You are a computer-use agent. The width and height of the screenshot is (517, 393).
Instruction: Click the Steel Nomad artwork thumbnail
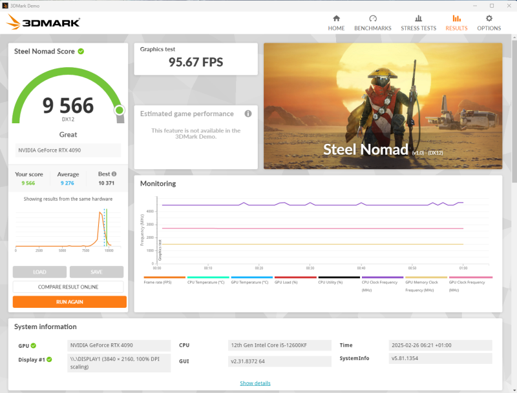tap(383, 106)
